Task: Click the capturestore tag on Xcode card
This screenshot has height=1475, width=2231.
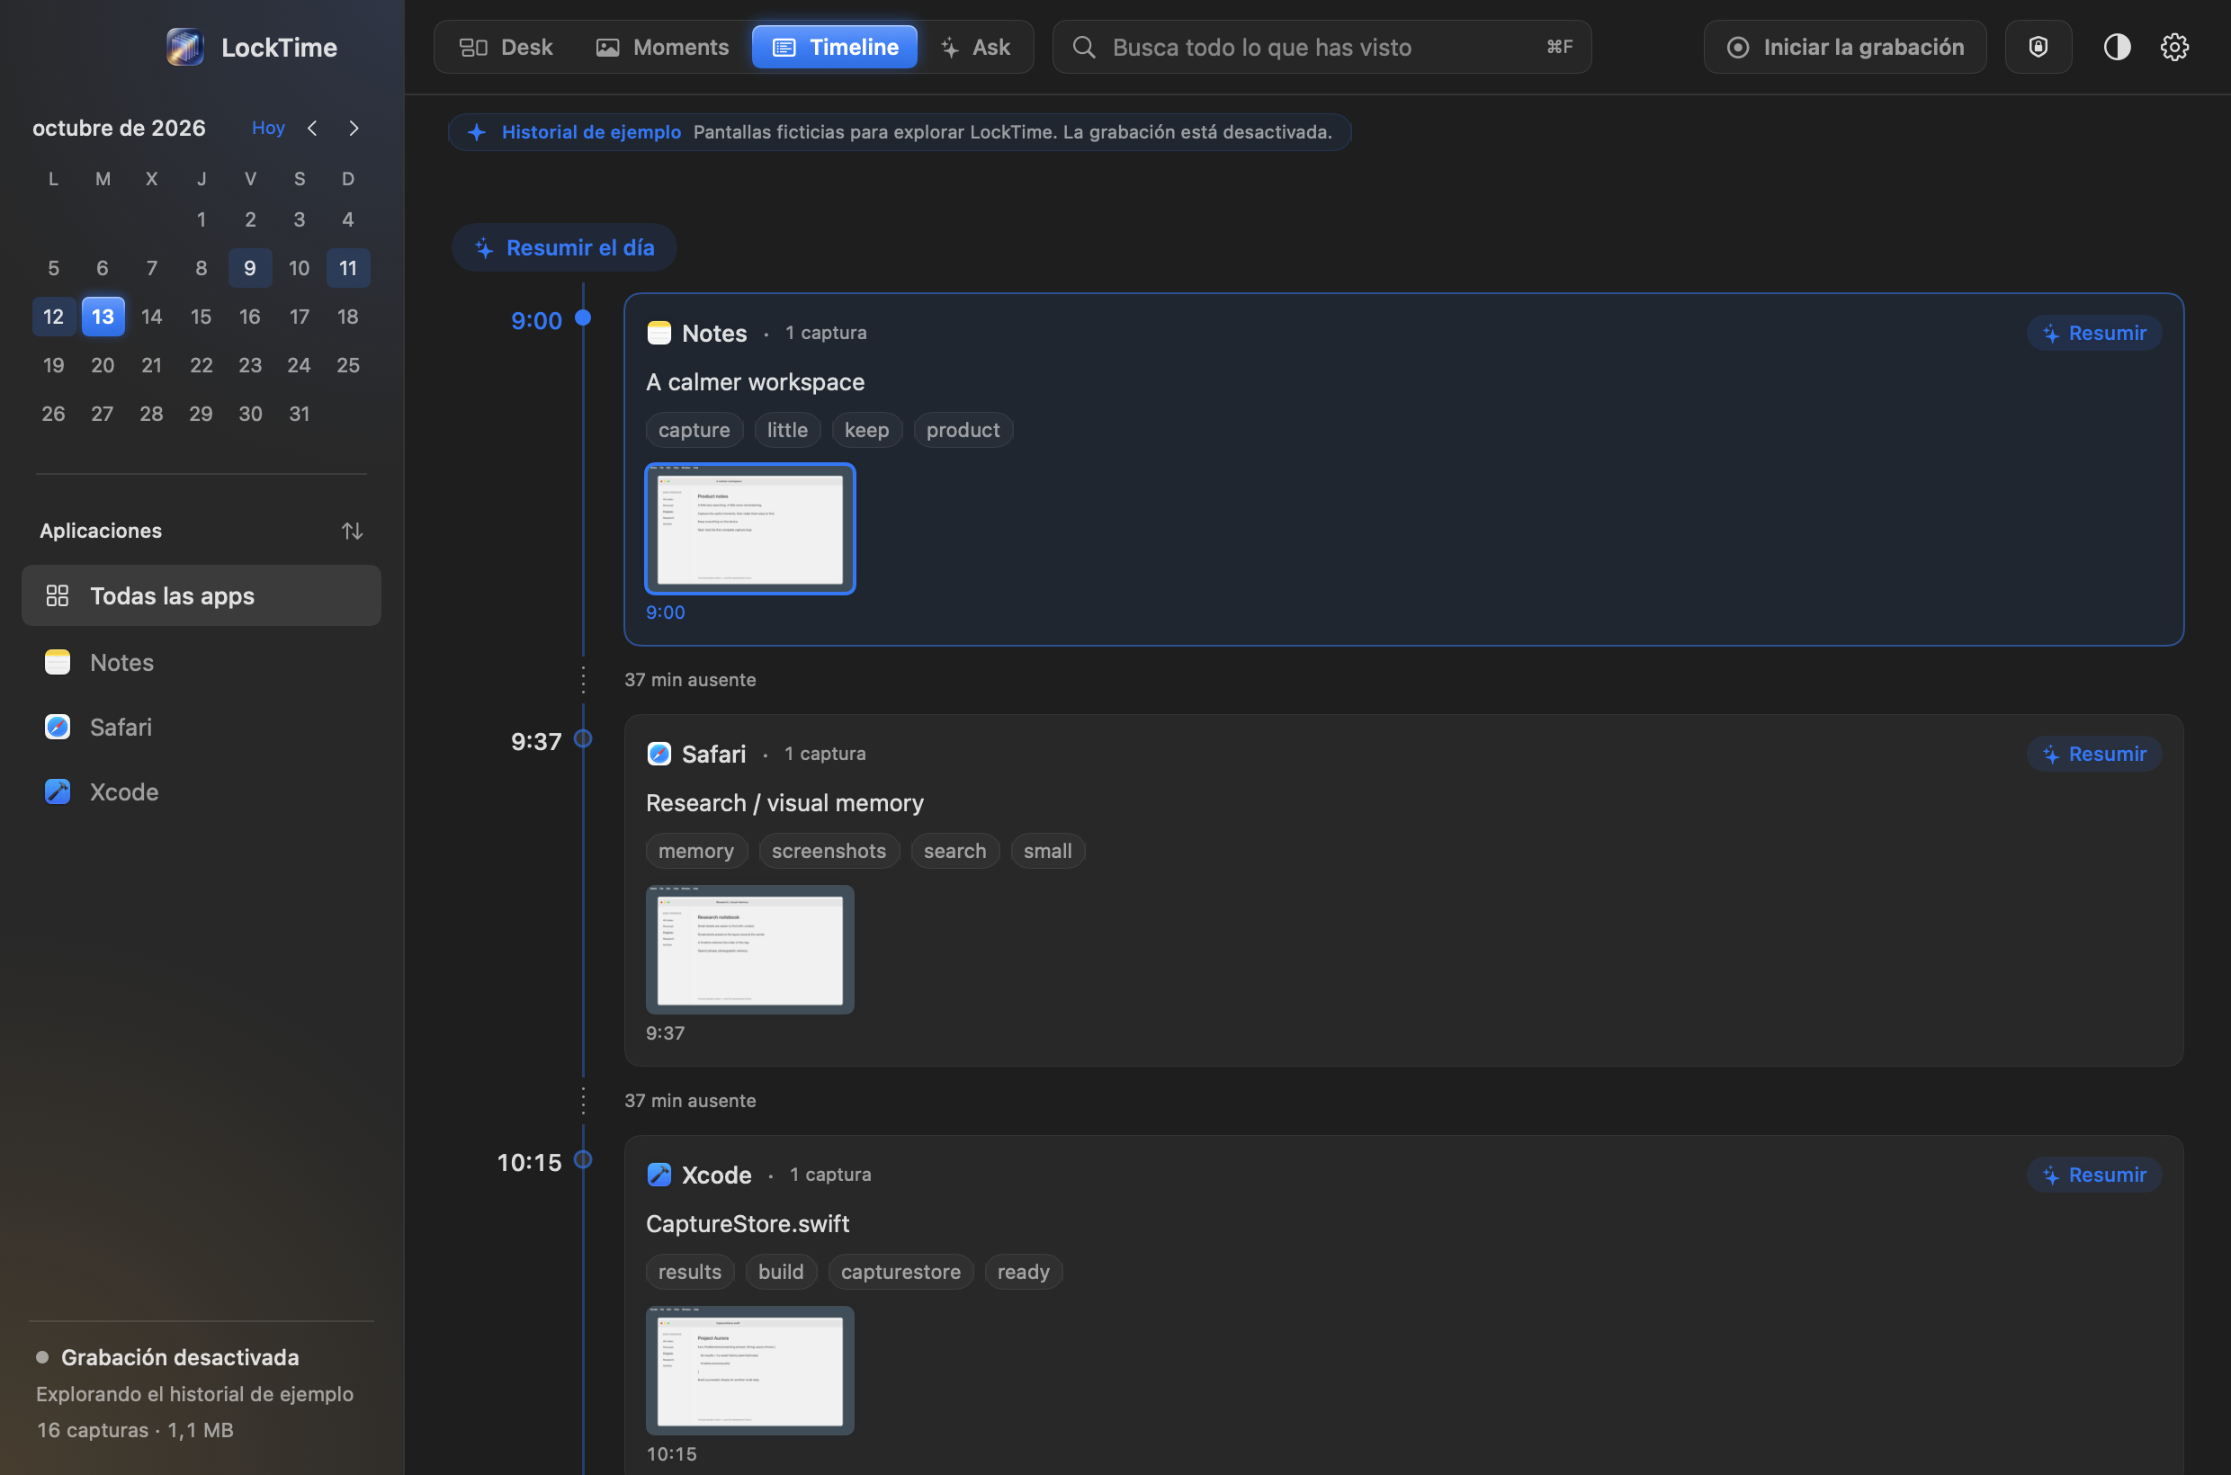Action: (900, 1271)
